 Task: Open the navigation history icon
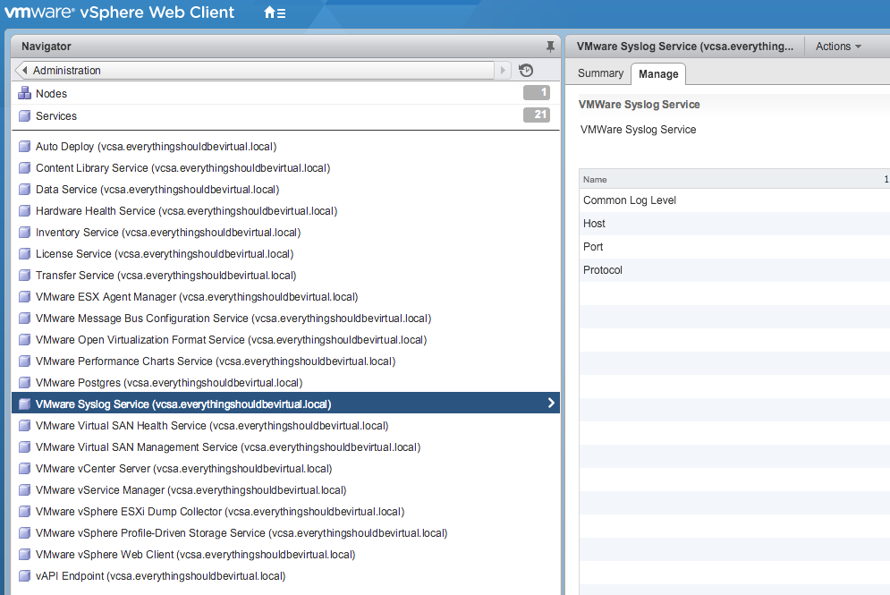[x=526, y=71]
